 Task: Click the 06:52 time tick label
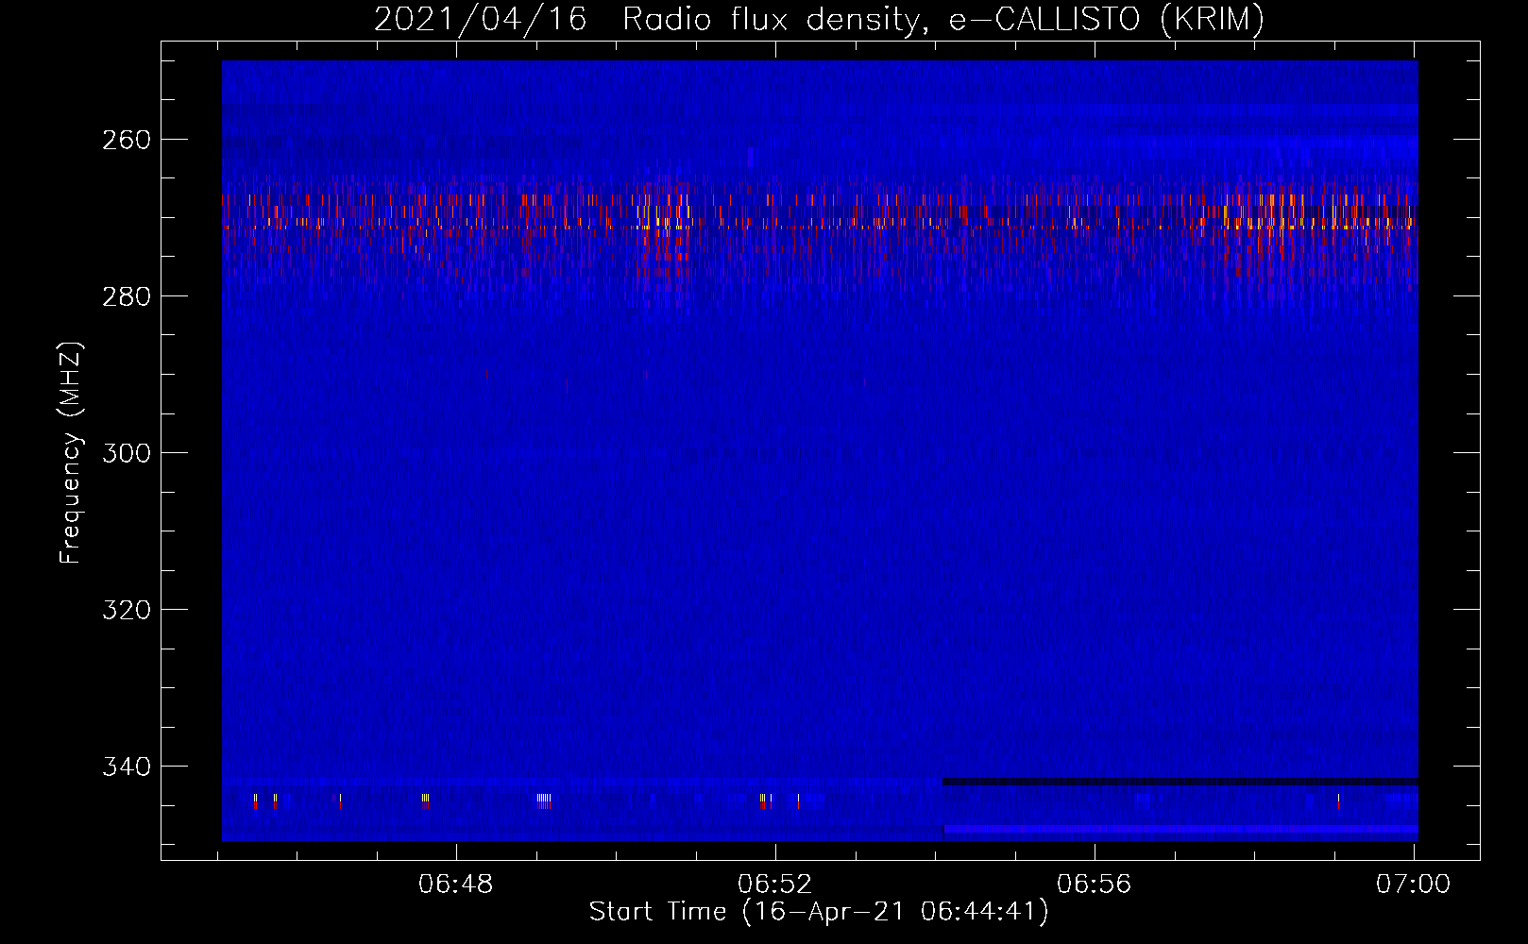click(x=774, y=885)
